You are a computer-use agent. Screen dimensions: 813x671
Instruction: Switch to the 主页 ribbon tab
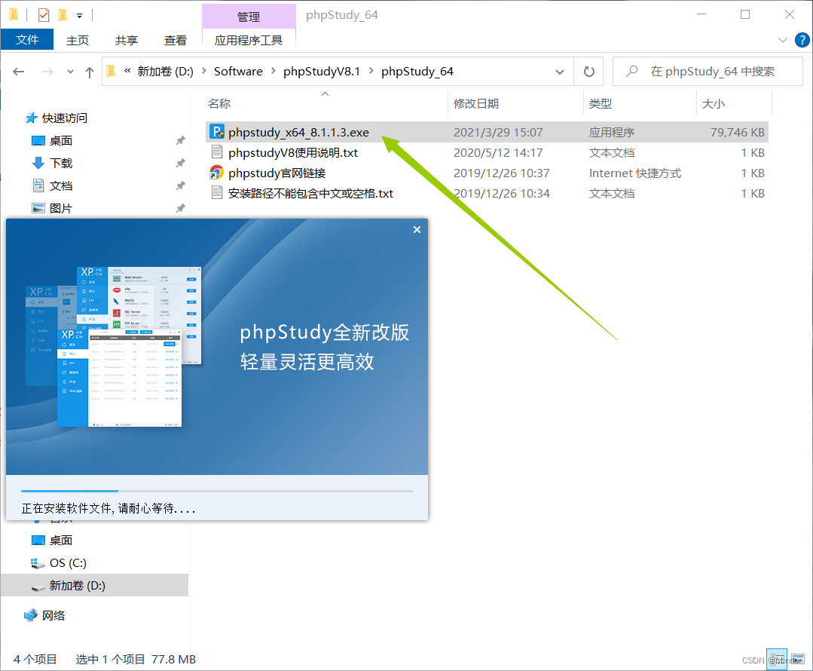pos(78,41)
